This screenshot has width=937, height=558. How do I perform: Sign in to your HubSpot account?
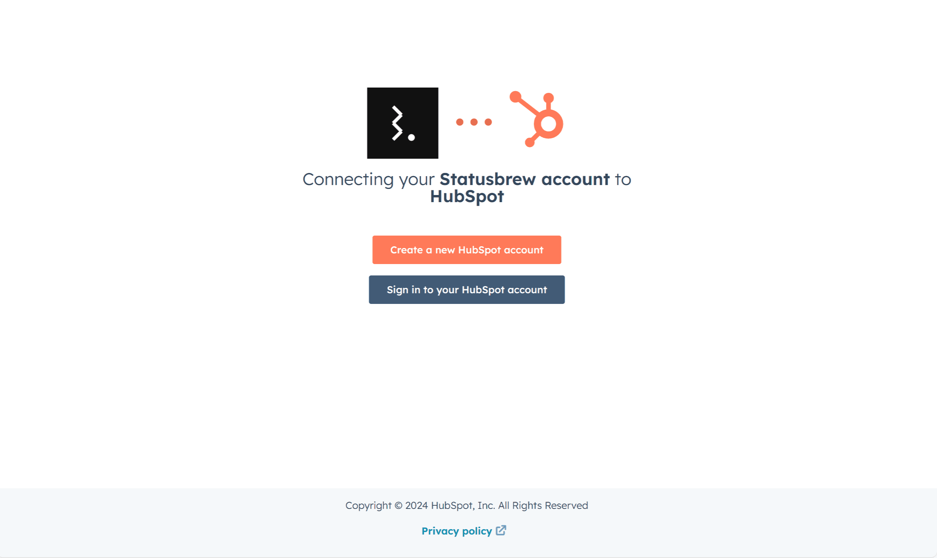click(467, 290)
